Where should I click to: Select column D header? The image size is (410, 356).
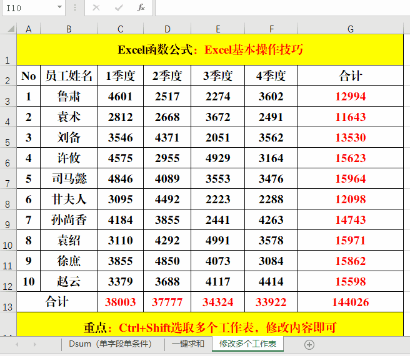pyautogui.click(x=167, y=29)
